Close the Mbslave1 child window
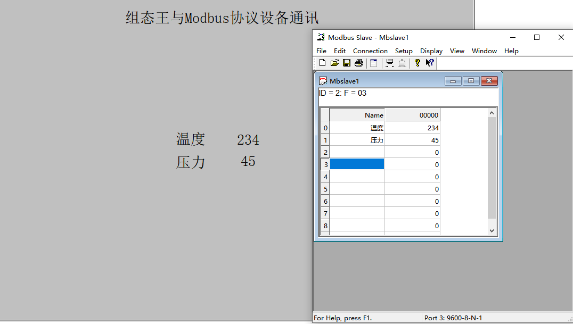The image size is (573, 324). tap(489, 81)
